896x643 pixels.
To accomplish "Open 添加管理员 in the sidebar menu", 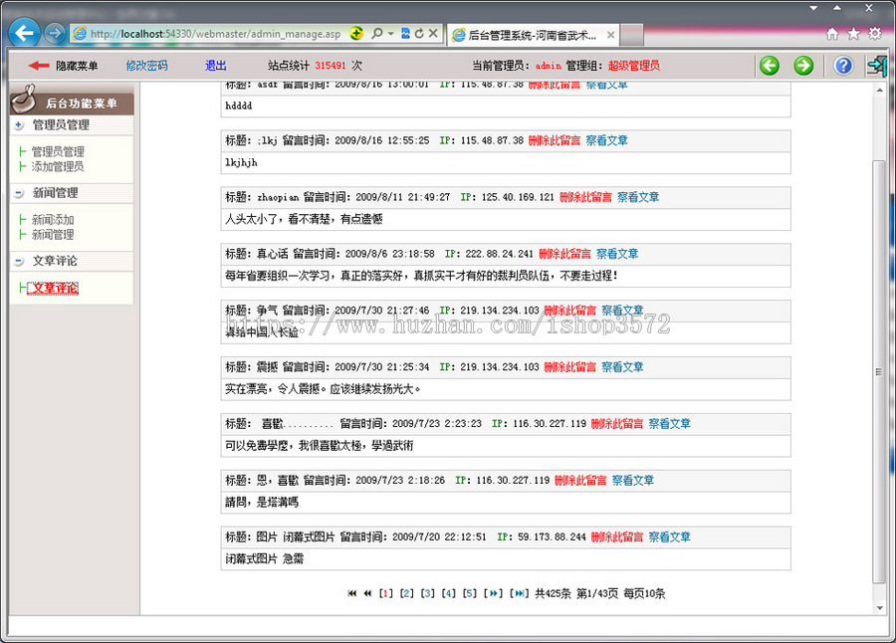I will [x=58, y=167].
